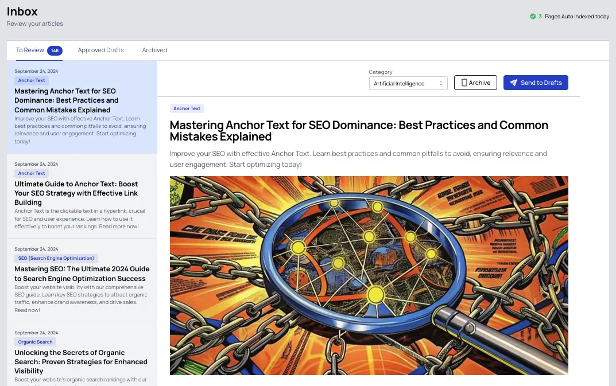Click description 'Boost your website visibility with our comprehensive'
The height and width of the screenshot is (386, 616).
pyautogui.click(x=81, y=298)
